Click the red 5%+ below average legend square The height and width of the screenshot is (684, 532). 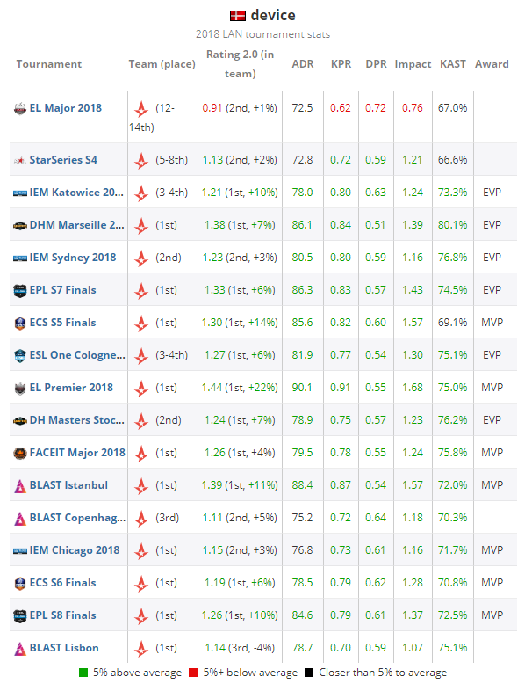pyautogui.click(x=193, y=673)
